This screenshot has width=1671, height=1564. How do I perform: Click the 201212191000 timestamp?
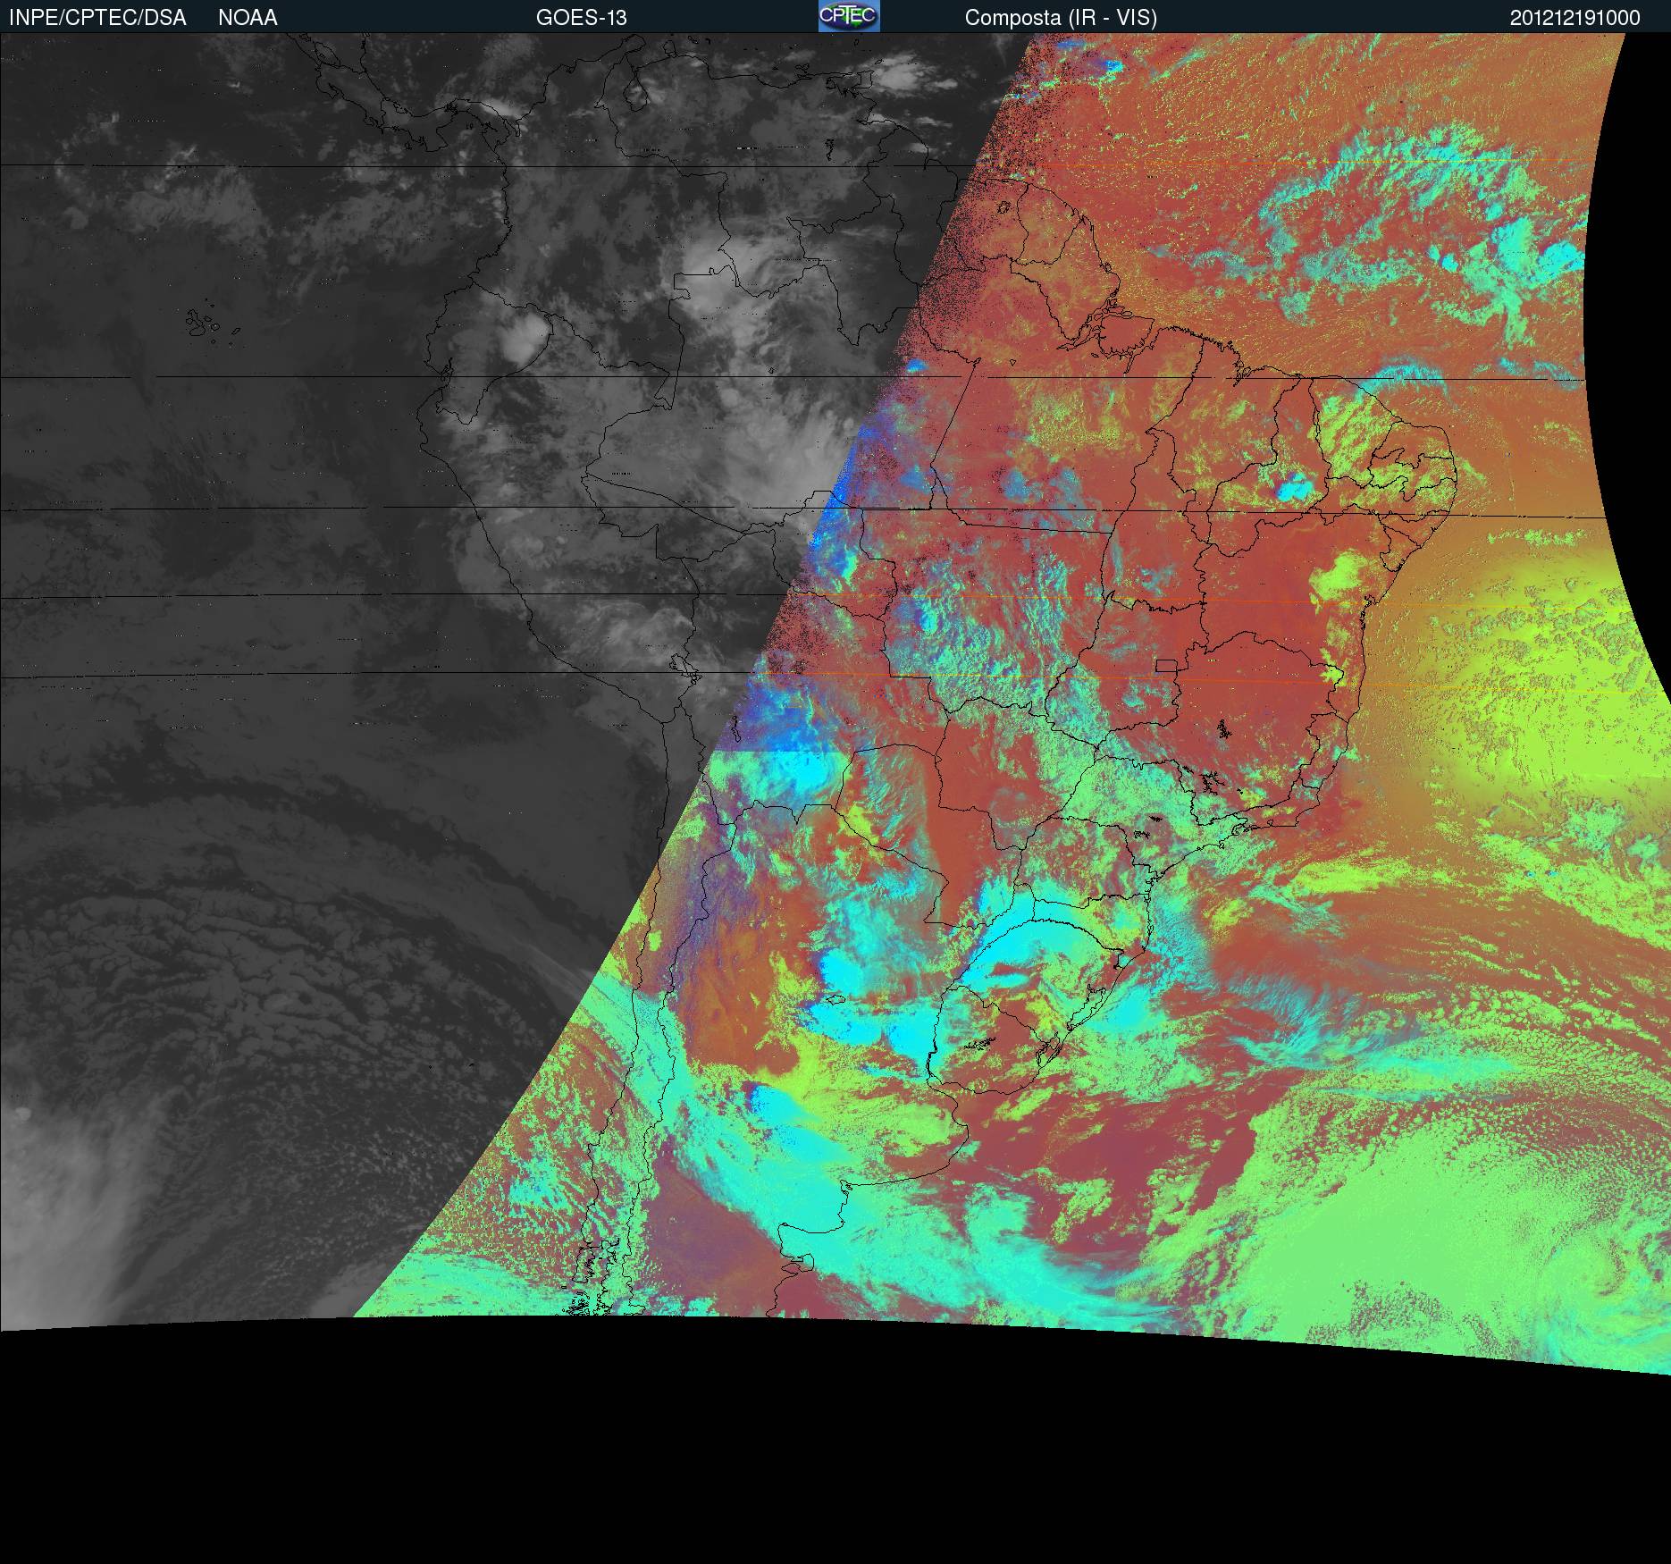pos(1574,18)
